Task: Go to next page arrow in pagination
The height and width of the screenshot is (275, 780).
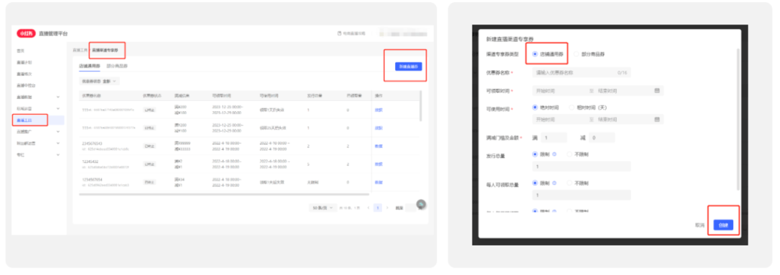Action: coord(387,207)
